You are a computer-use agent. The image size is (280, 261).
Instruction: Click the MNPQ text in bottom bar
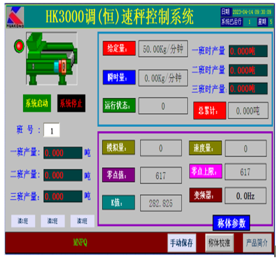click(x=80, y=242)
